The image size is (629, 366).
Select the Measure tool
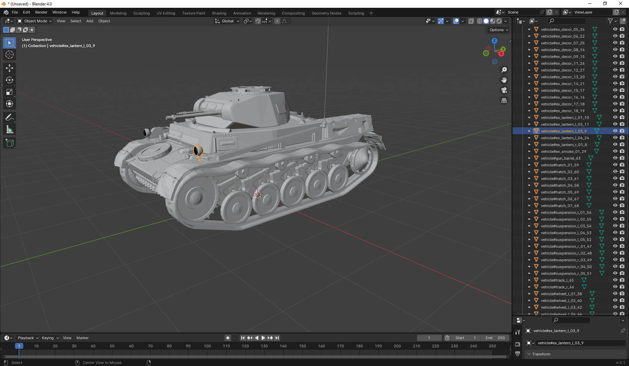click(x=9, y=129)
